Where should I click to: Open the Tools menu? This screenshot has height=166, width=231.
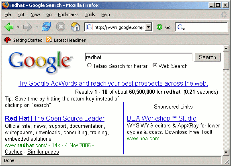click(90, 14)
